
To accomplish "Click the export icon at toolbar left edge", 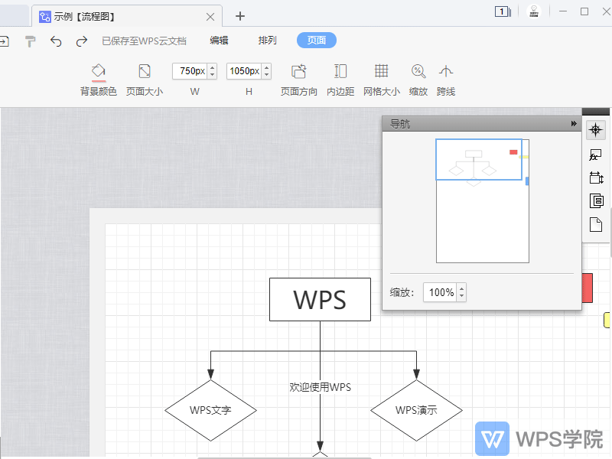I will coord(5,41).
